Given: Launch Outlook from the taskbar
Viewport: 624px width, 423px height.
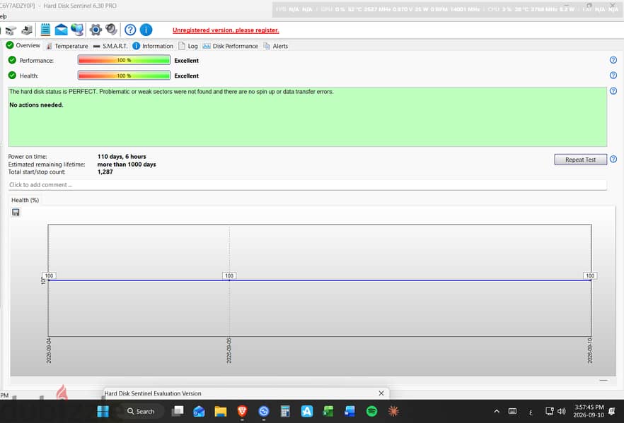Looking at the screenshot, I should pos(199,412).
